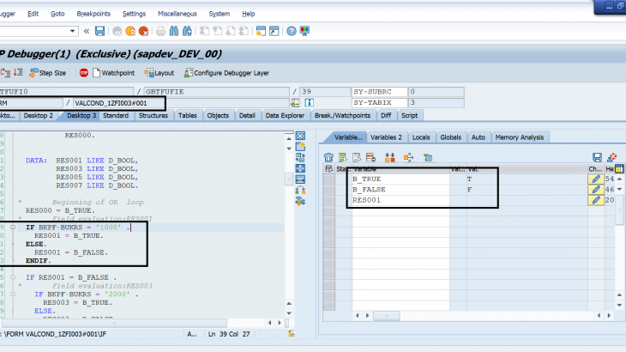Screen dimensions: 626x352
Task: Switch to the Detail tab
Action: 247,115
